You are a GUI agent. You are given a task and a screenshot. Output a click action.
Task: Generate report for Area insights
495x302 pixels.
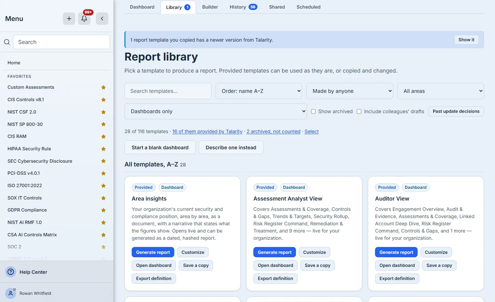point(153,252)
